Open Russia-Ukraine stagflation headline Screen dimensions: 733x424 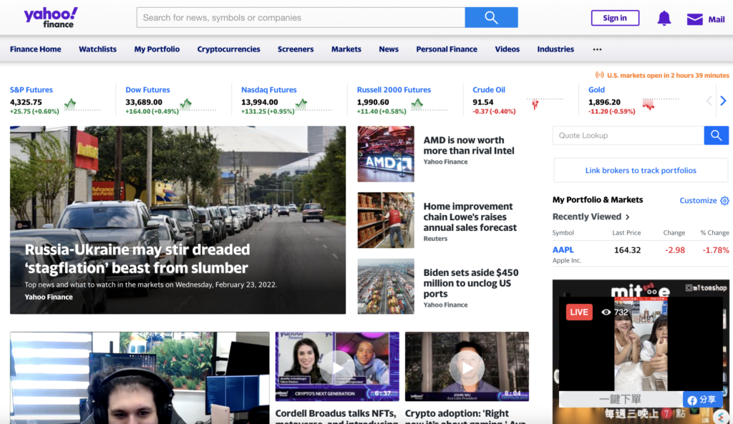137,259
